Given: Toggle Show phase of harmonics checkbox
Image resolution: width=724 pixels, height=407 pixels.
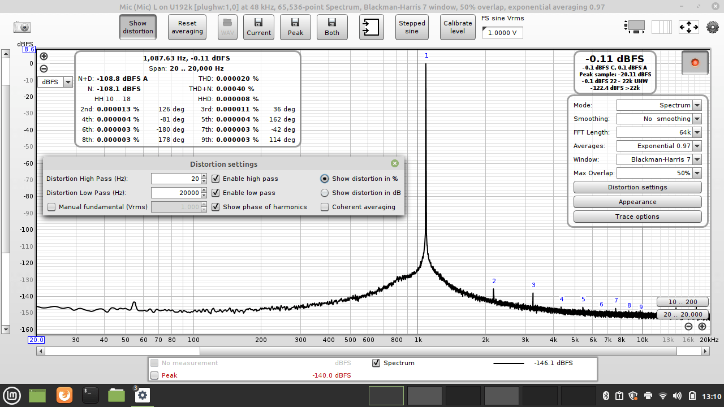Looking at the screenshot, I should [216, 207].
